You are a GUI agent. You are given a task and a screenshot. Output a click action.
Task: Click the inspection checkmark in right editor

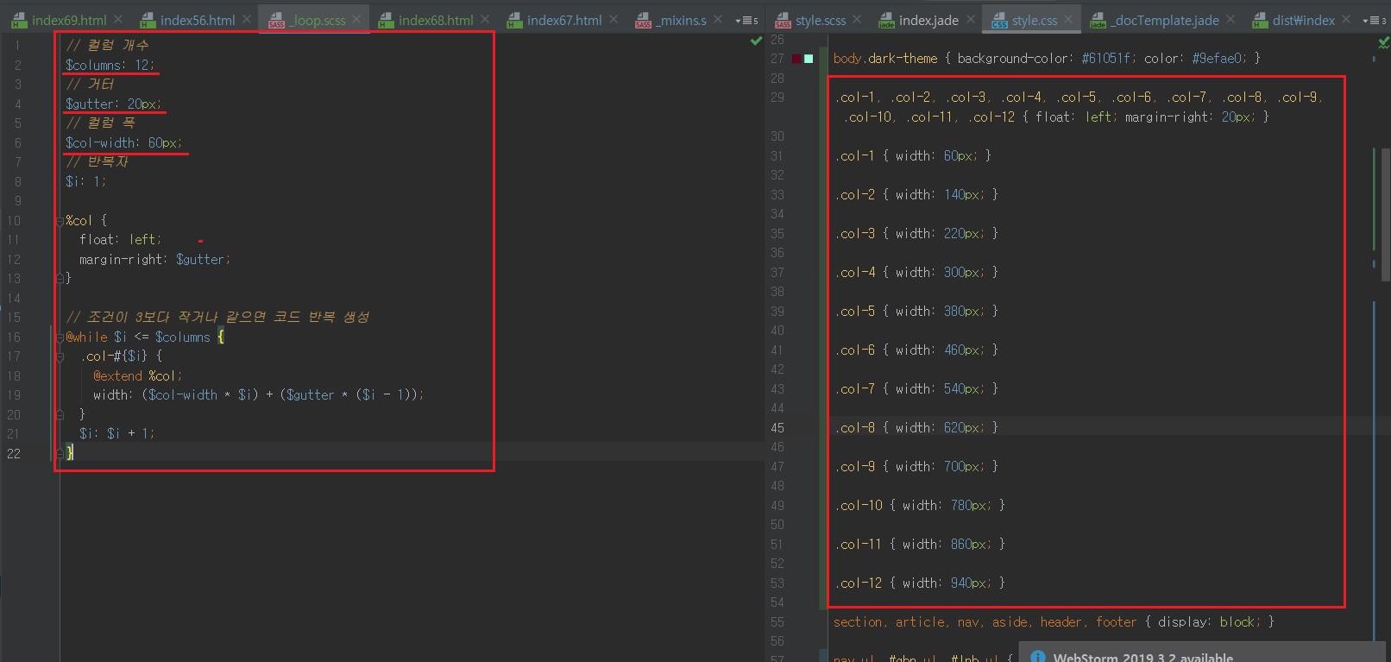pos(1383,41)
